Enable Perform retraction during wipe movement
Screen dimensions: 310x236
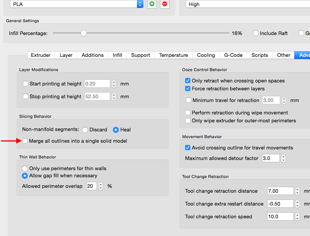[x=188, y=113]
